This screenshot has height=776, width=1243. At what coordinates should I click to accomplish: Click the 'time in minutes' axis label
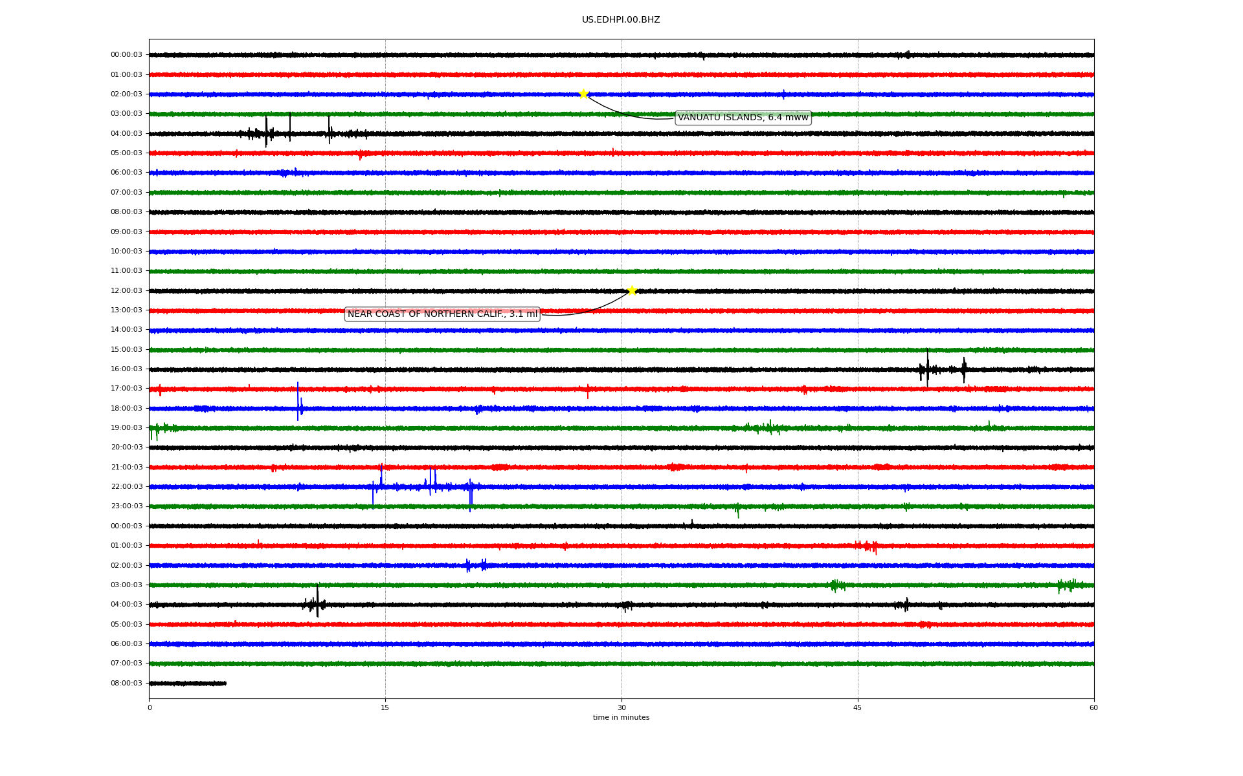point(620,718)
